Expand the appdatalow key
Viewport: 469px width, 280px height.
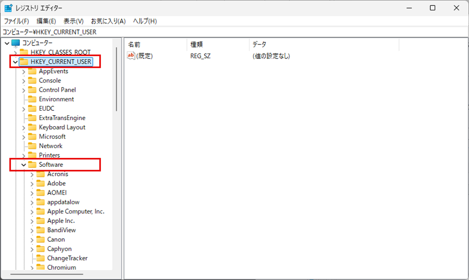point(32,203)
